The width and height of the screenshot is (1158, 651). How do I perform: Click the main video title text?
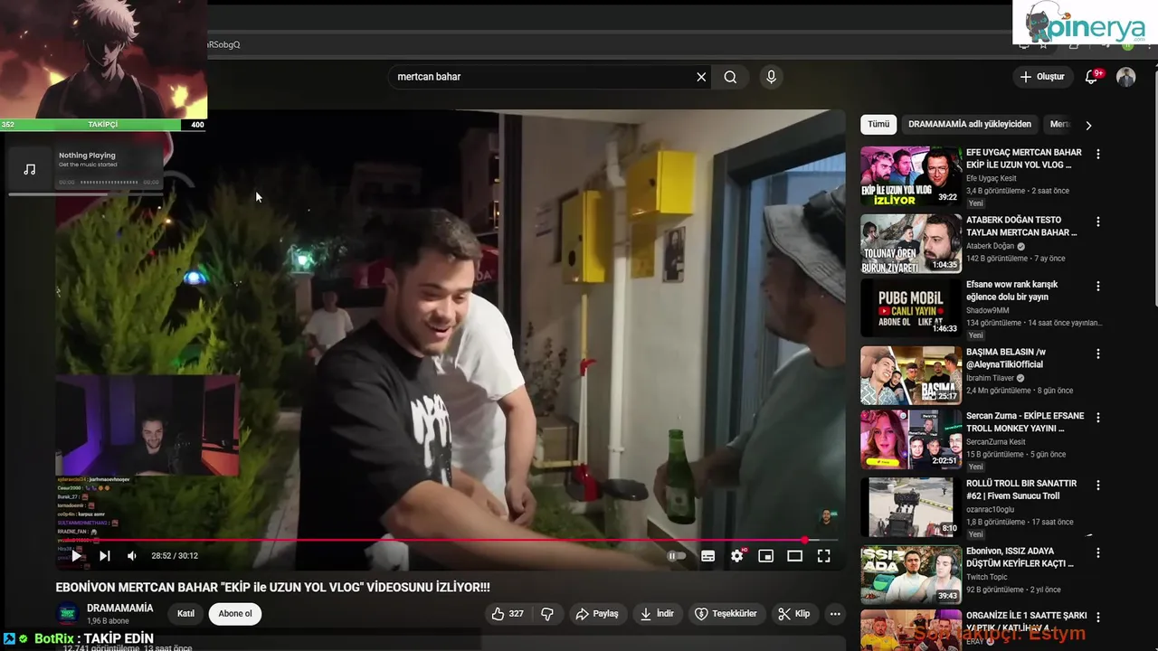(x=273, y=587)
